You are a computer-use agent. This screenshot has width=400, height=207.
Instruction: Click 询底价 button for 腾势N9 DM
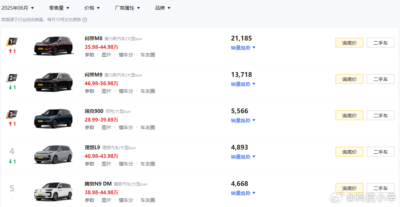[349, 188]
